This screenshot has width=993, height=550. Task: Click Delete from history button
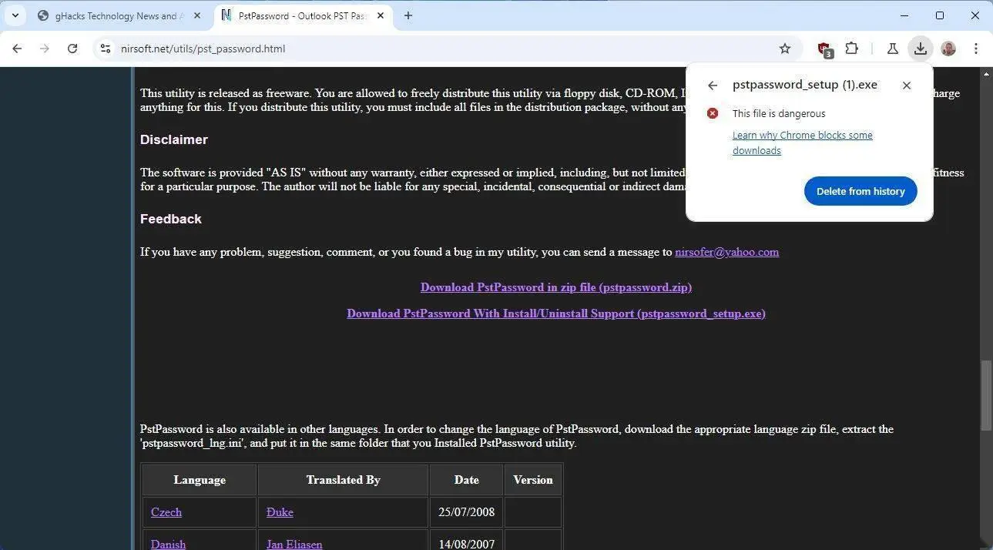(x=860, y=191)
